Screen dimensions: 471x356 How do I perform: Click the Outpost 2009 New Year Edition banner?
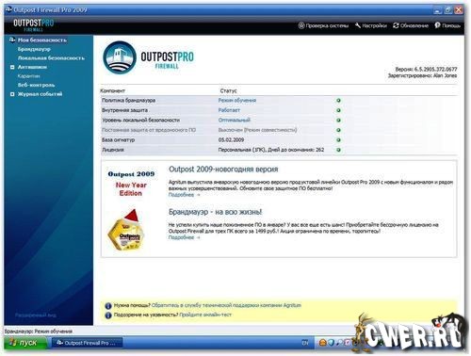(x=131, y=184)
